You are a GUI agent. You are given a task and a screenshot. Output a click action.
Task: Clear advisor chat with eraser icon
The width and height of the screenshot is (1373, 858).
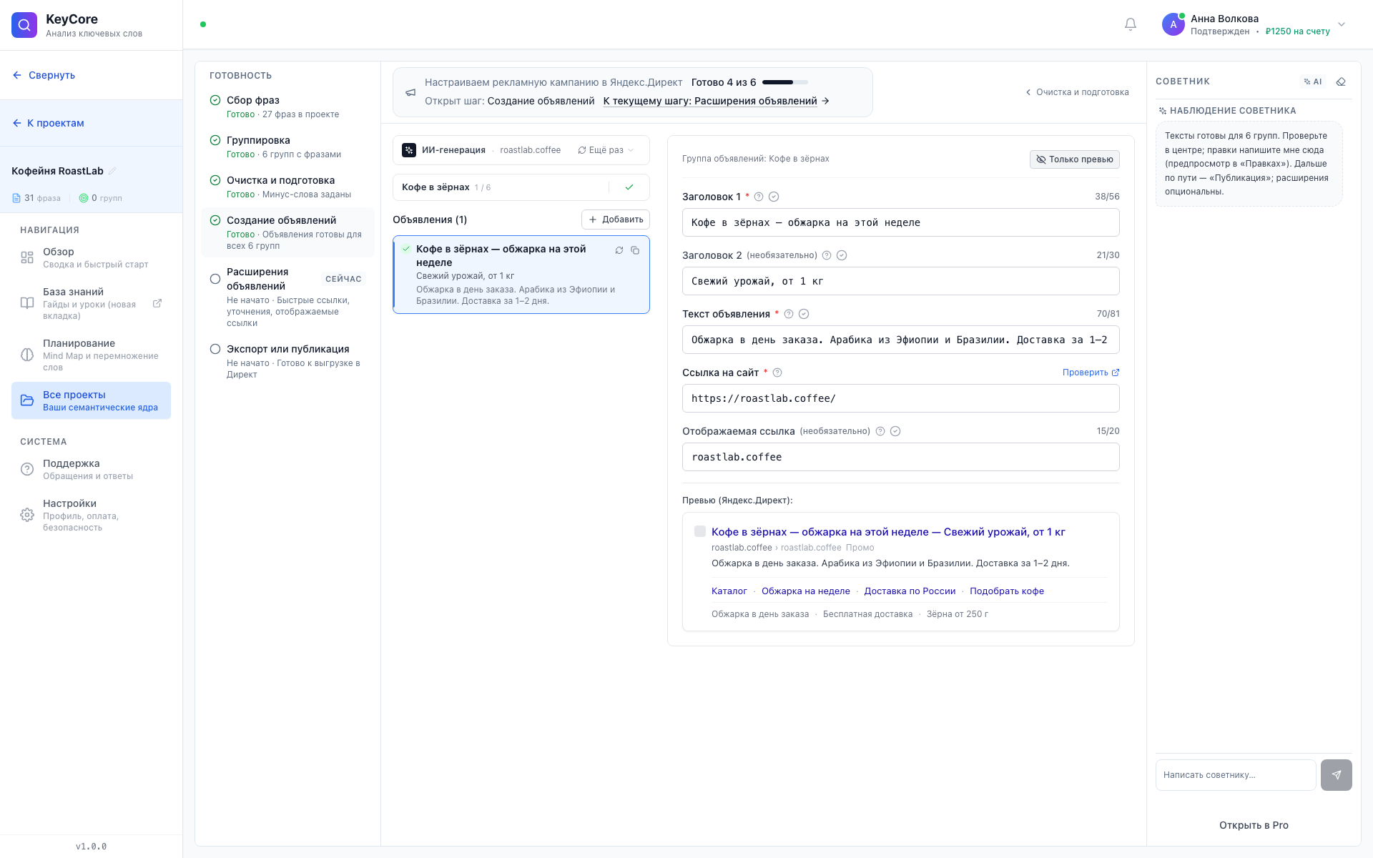point(1341,82)
